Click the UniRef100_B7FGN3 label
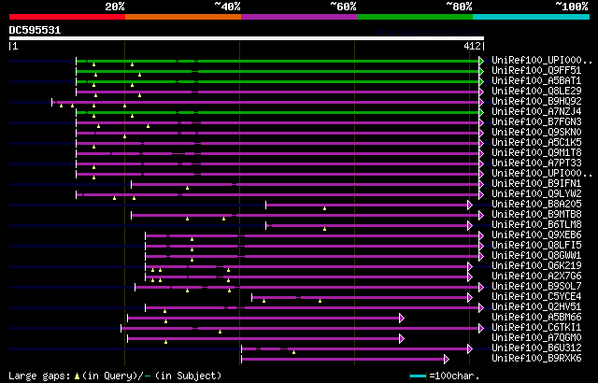Image resolution: width=598 pixels, height=383 pixels. pos(536,122)
